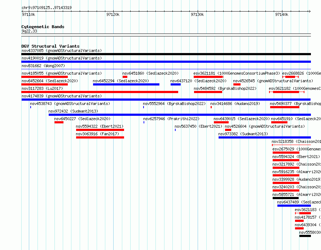321x250 pixels.
Task: Click the Cytogenetic Bands track title
Action: [43, 27]
